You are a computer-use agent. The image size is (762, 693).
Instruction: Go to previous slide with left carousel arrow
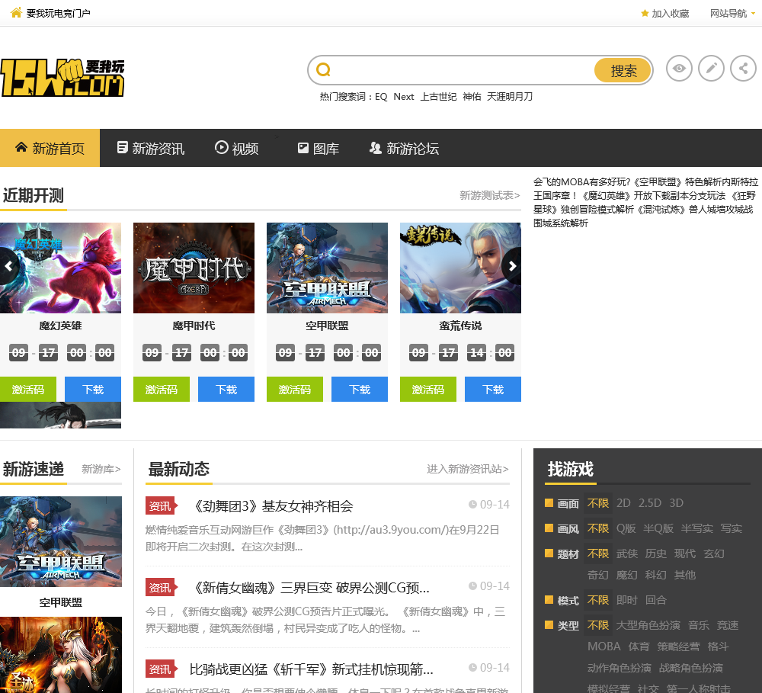pos(8,266)
